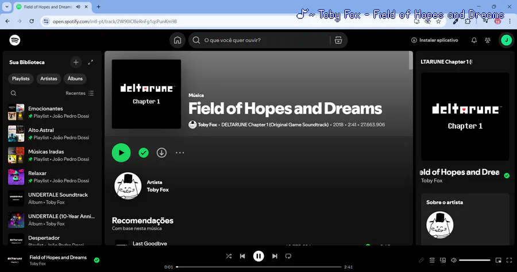
Task: Open a new browser tab
Action: pos(98,6)
